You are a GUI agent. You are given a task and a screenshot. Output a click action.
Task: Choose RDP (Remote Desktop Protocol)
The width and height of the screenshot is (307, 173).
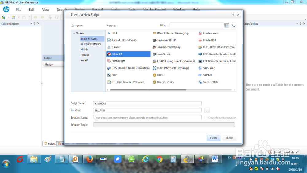click(217, 54)
